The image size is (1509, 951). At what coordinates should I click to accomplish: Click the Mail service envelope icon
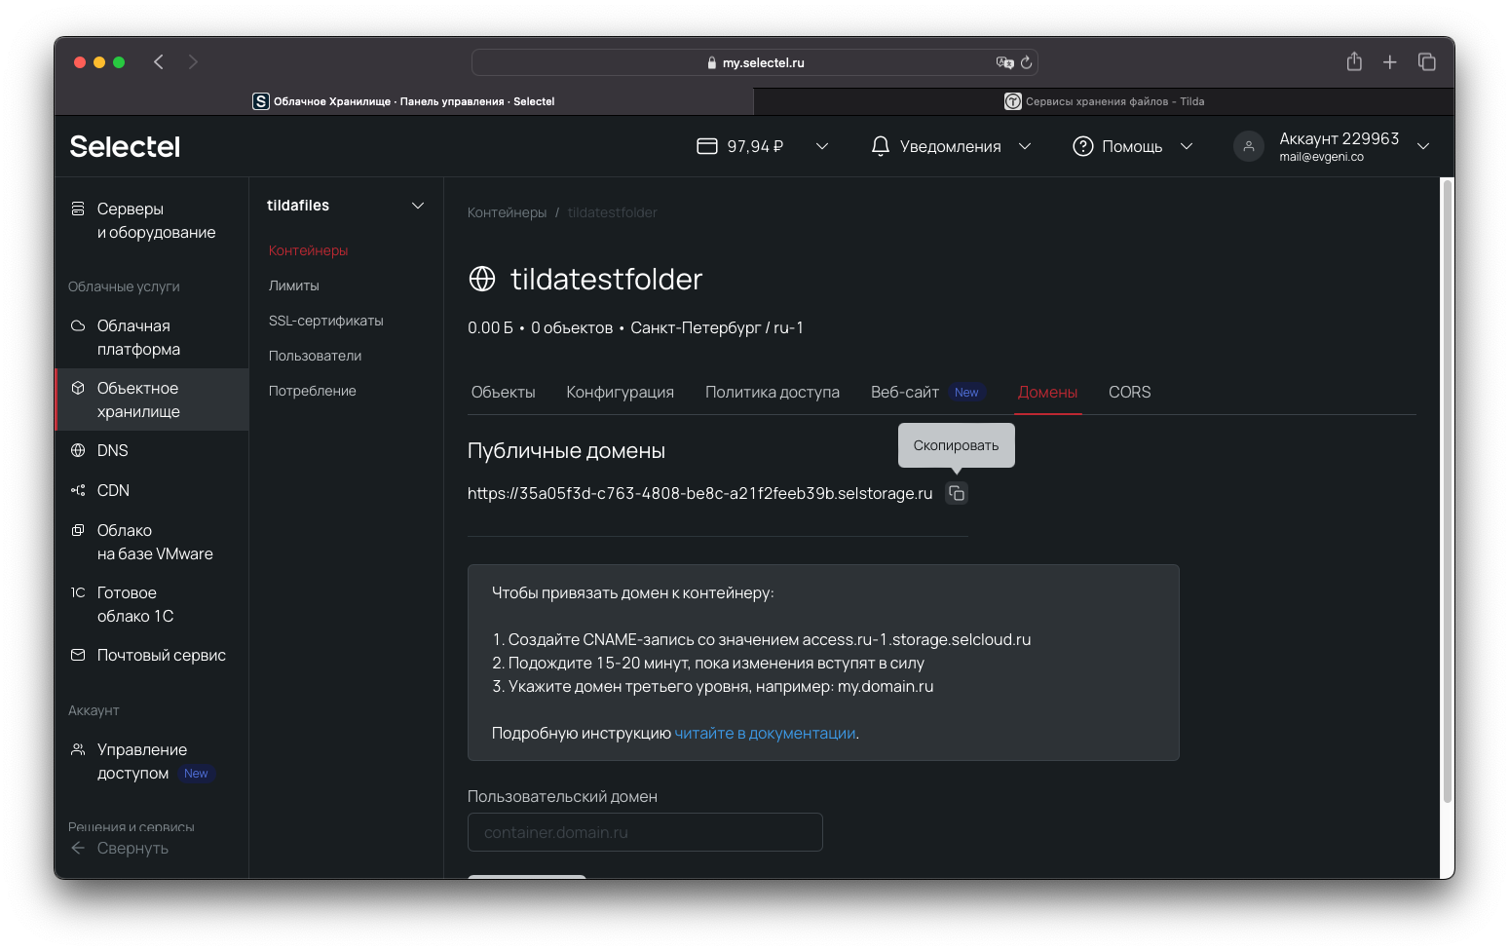click(x=78, y=655)
